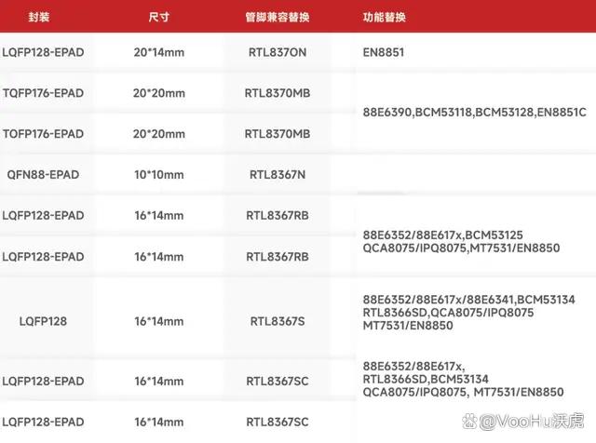Image resolution: width=596 pixels, height=443 pixels.
Task: Click RTL8370MB in the TOFP176-EPAD row
Action: pyautogui.click(x=278, y=134)
